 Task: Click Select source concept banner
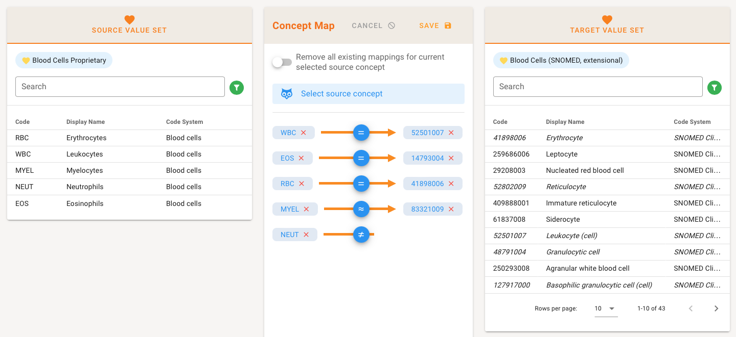pos(368,94)
